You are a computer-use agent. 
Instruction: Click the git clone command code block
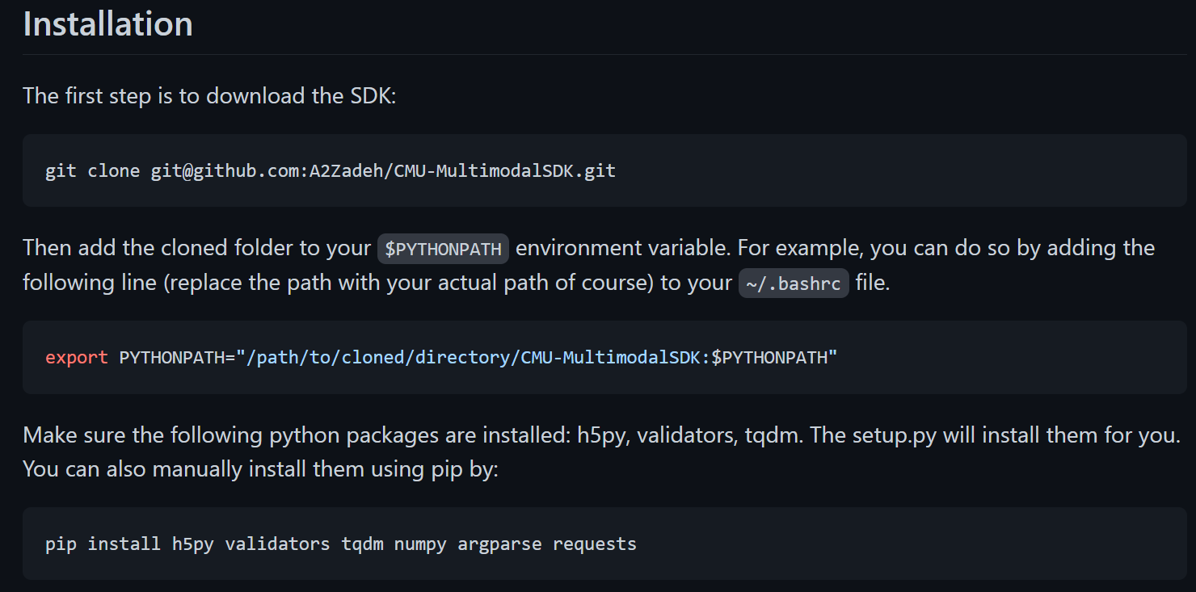(x=593, y=170)
